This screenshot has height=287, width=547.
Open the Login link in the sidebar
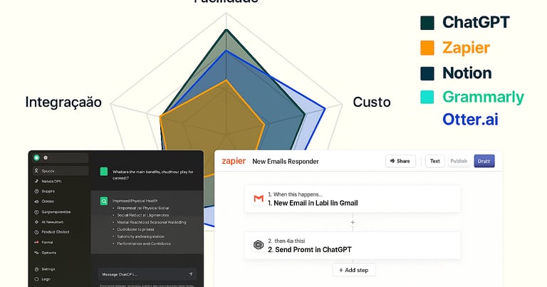(x=46, y=279)
